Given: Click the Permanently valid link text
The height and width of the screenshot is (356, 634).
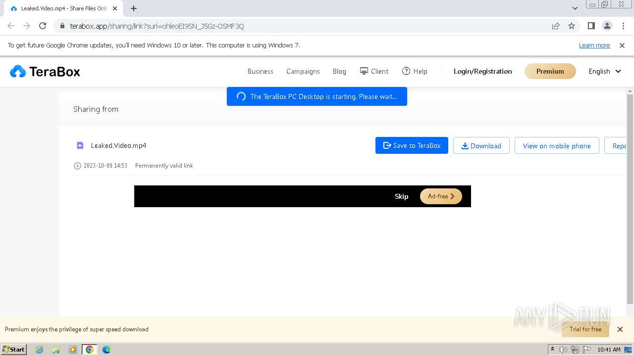Looking at the screenshot, I should tap(164, 166).
